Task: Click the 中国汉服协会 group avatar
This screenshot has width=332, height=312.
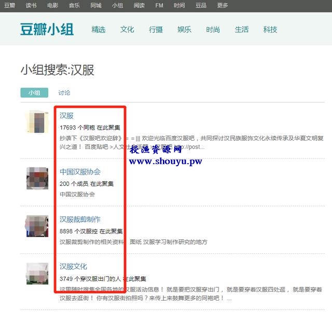Action: tap(37, 178)
